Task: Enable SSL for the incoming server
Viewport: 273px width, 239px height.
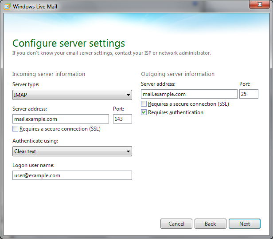Action: point(16,129)
